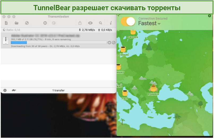Click the Transmission window title

click(58, 17)
